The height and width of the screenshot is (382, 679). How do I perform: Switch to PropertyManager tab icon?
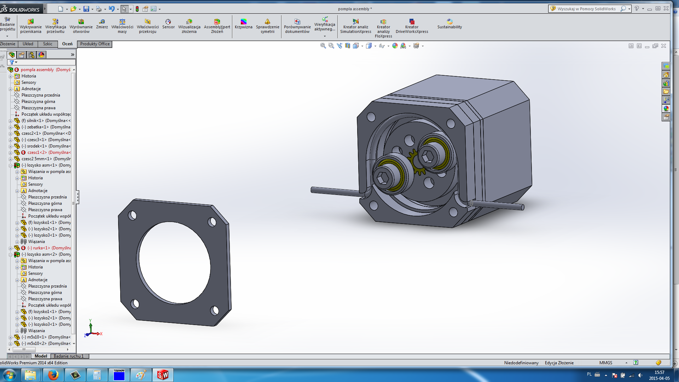point(22,55)
